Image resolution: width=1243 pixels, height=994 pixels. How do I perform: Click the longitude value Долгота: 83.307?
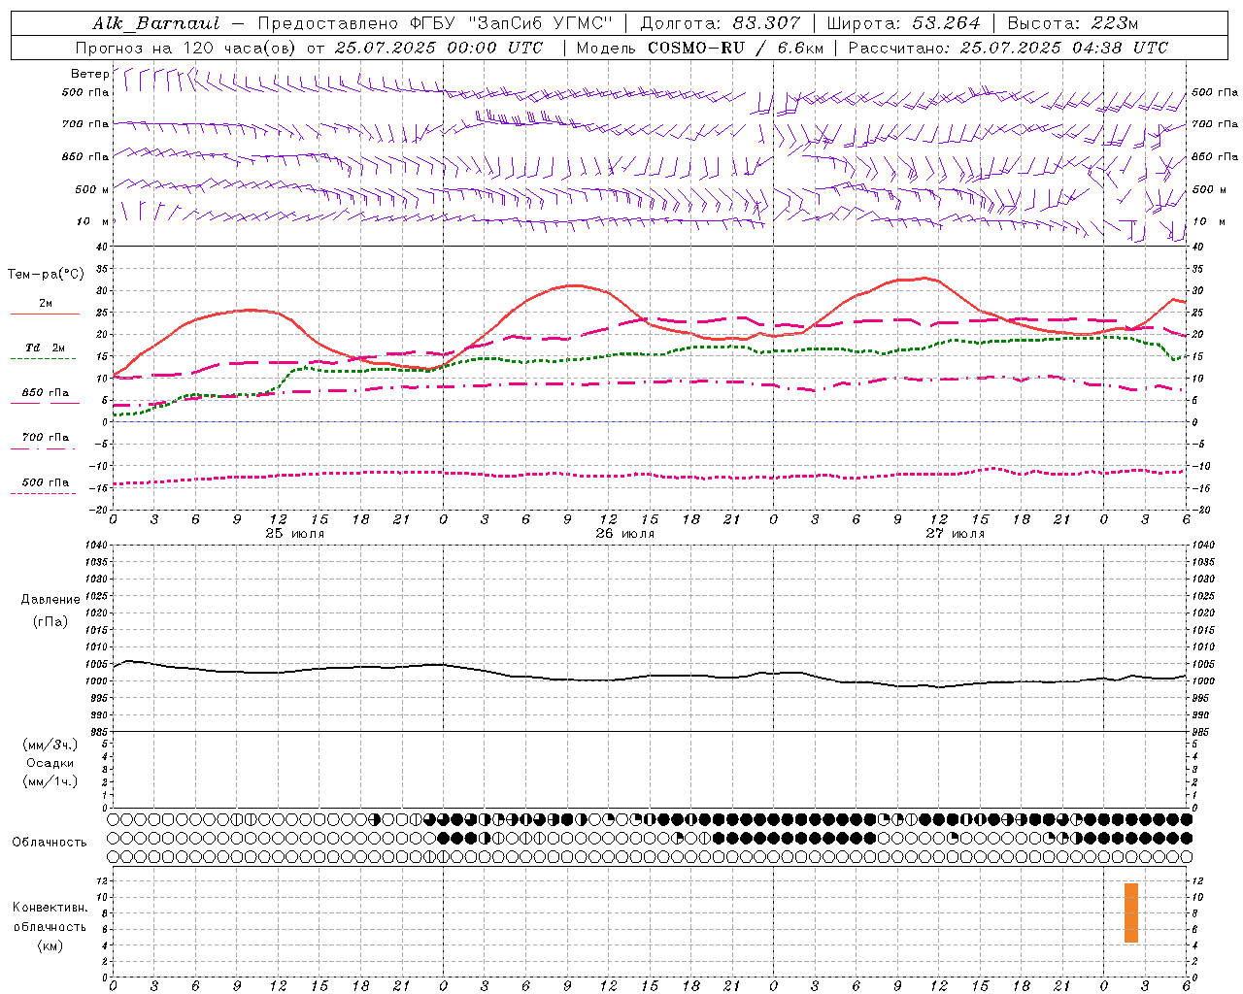click(x=721, y=23)
